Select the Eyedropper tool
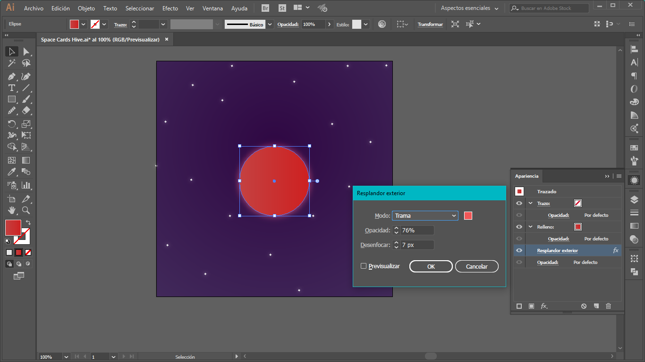Screen dimensions: 645x362 [x=12, y=172]
